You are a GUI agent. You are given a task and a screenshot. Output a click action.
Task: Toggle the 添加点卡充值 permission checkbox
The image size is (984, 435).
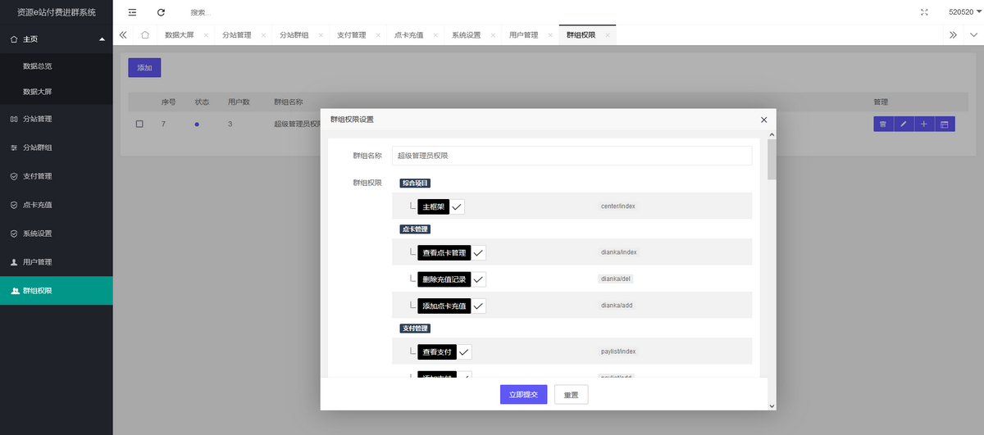pyautogui.click(x=479, y=306)
